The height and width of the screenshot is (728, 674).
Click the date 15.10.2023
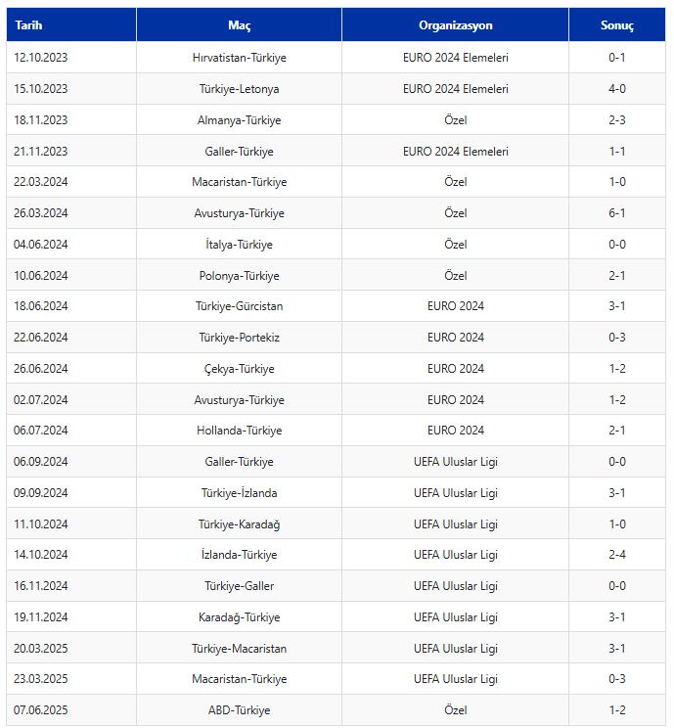[x=41, y=89]
